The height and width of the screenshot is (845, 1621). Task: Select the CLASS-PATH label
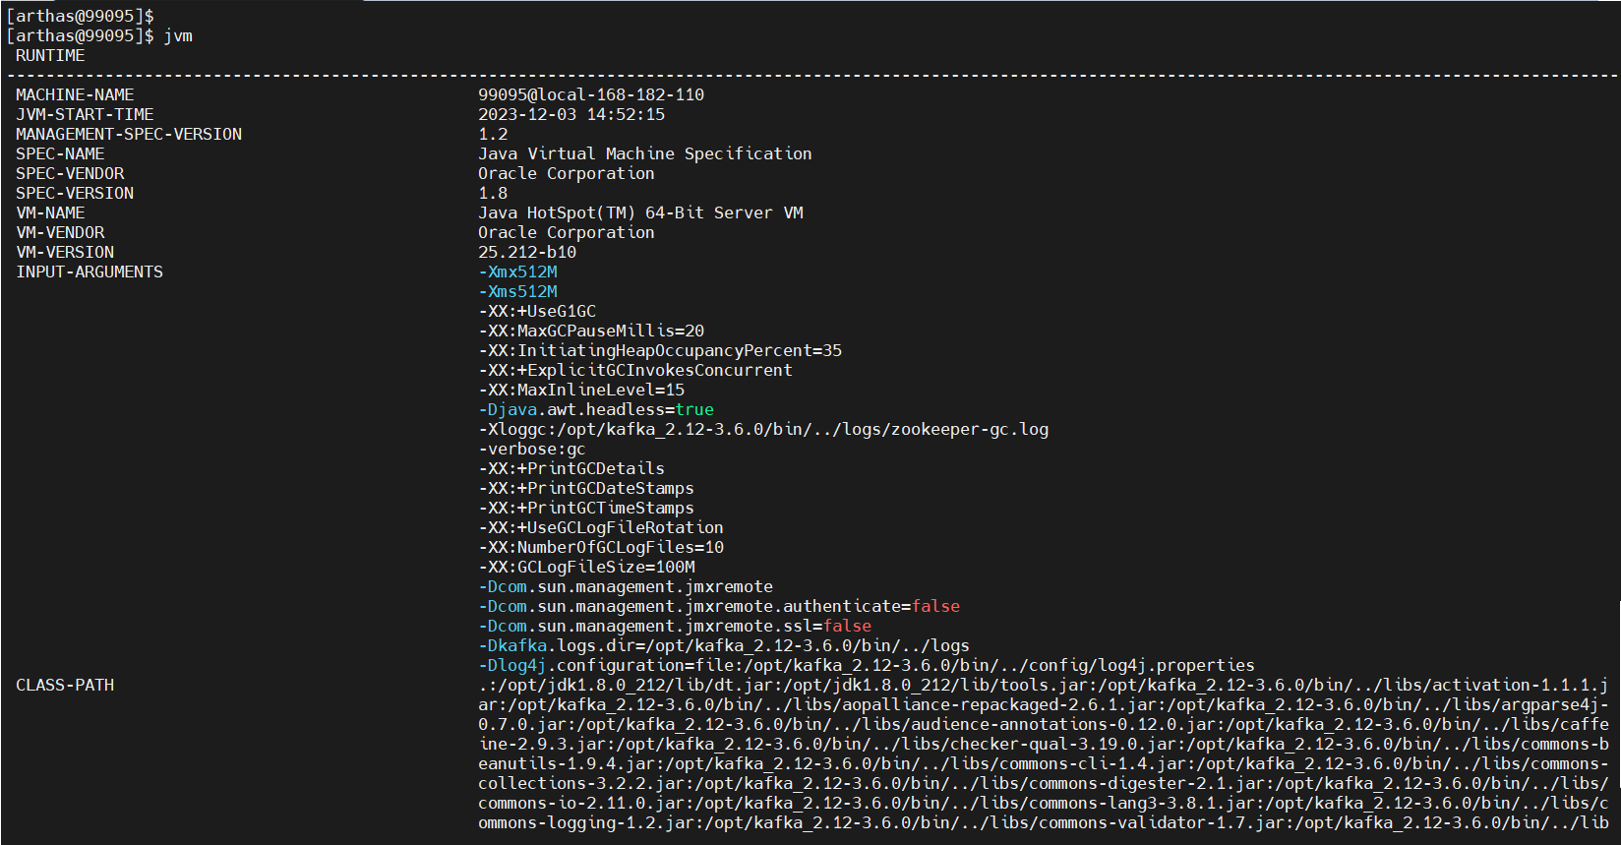click(65, 686)
